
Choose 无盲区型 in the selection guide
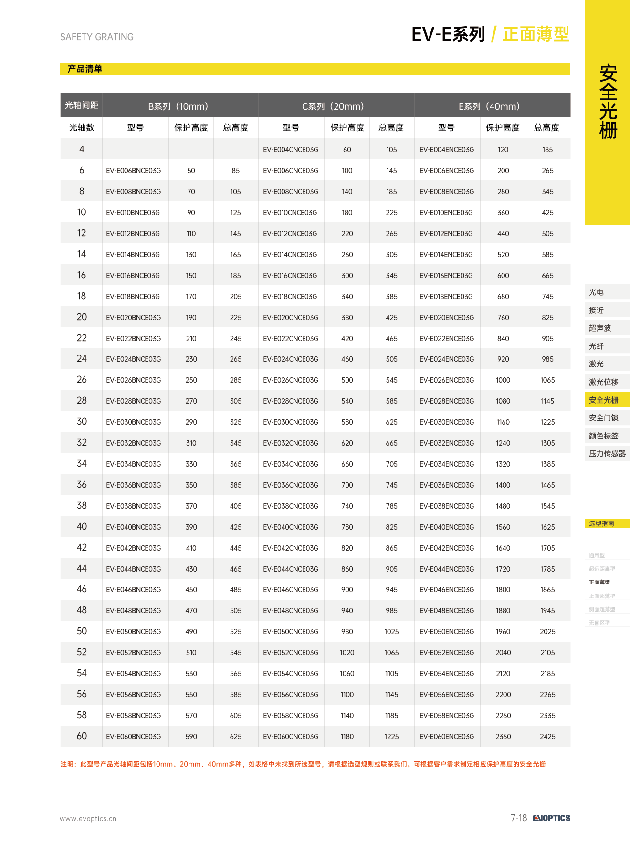coord(599,623)
